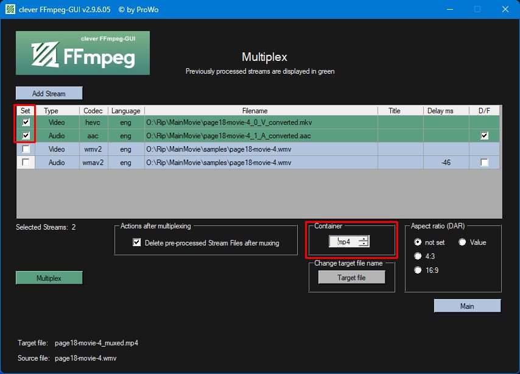The width and height of the screenshot is (520, 374).
Task: Click the -46 delay value cell
Action: click(446, 162)
